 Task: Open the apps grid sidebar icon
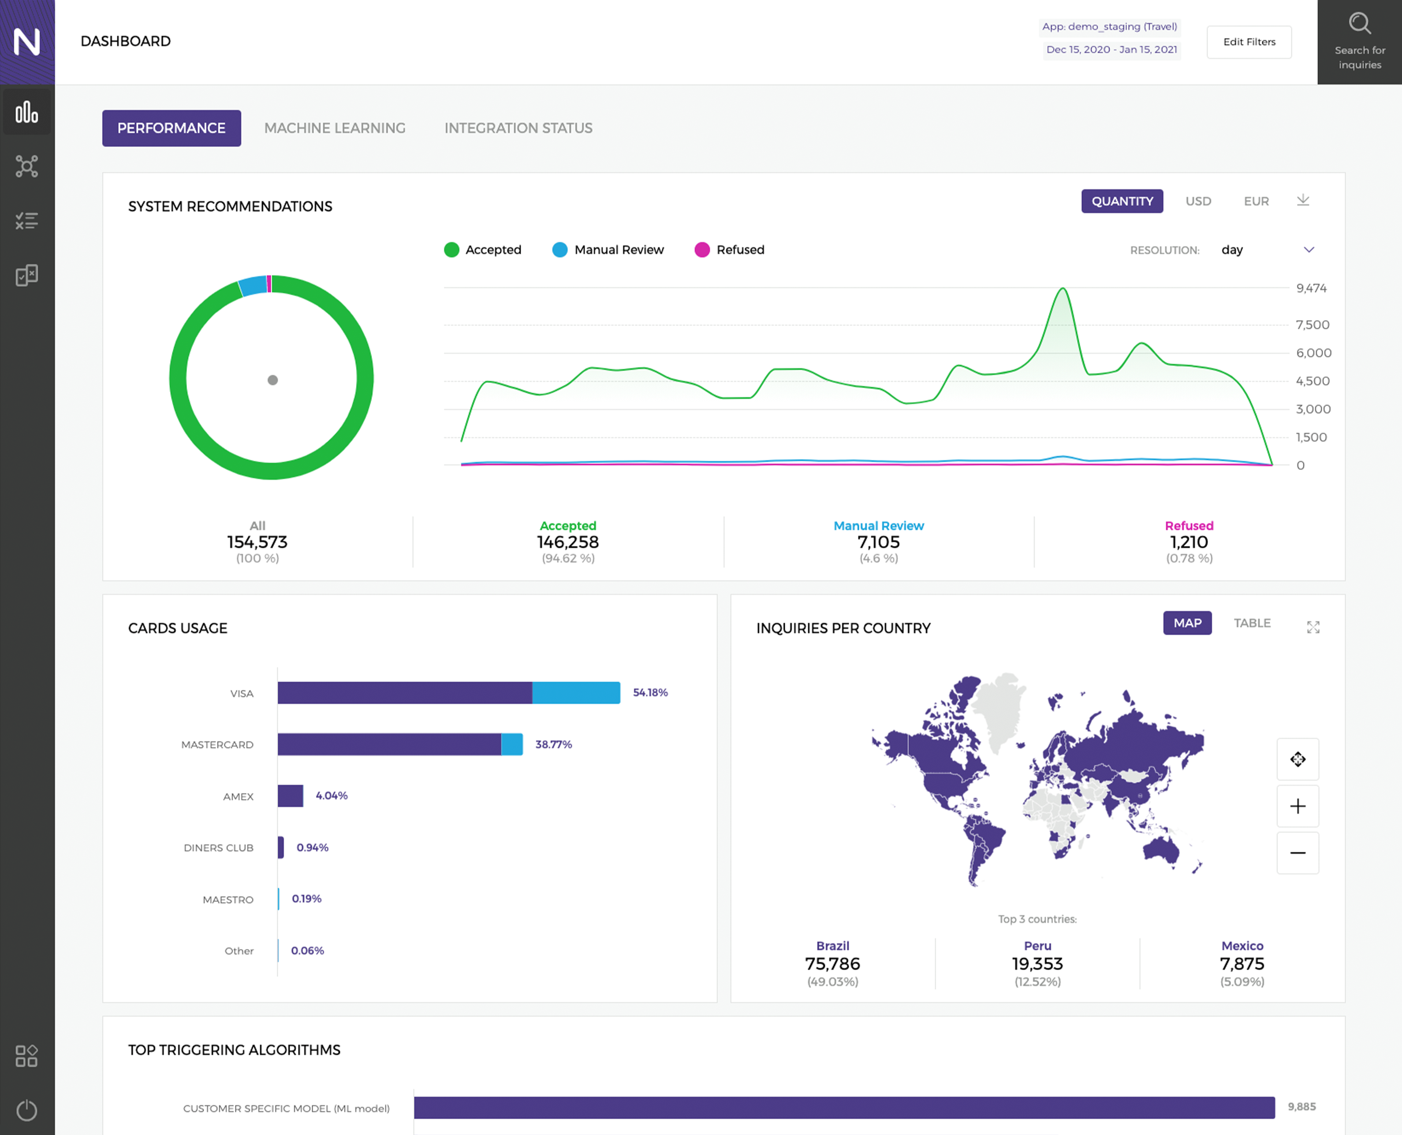click(27, 1055)
